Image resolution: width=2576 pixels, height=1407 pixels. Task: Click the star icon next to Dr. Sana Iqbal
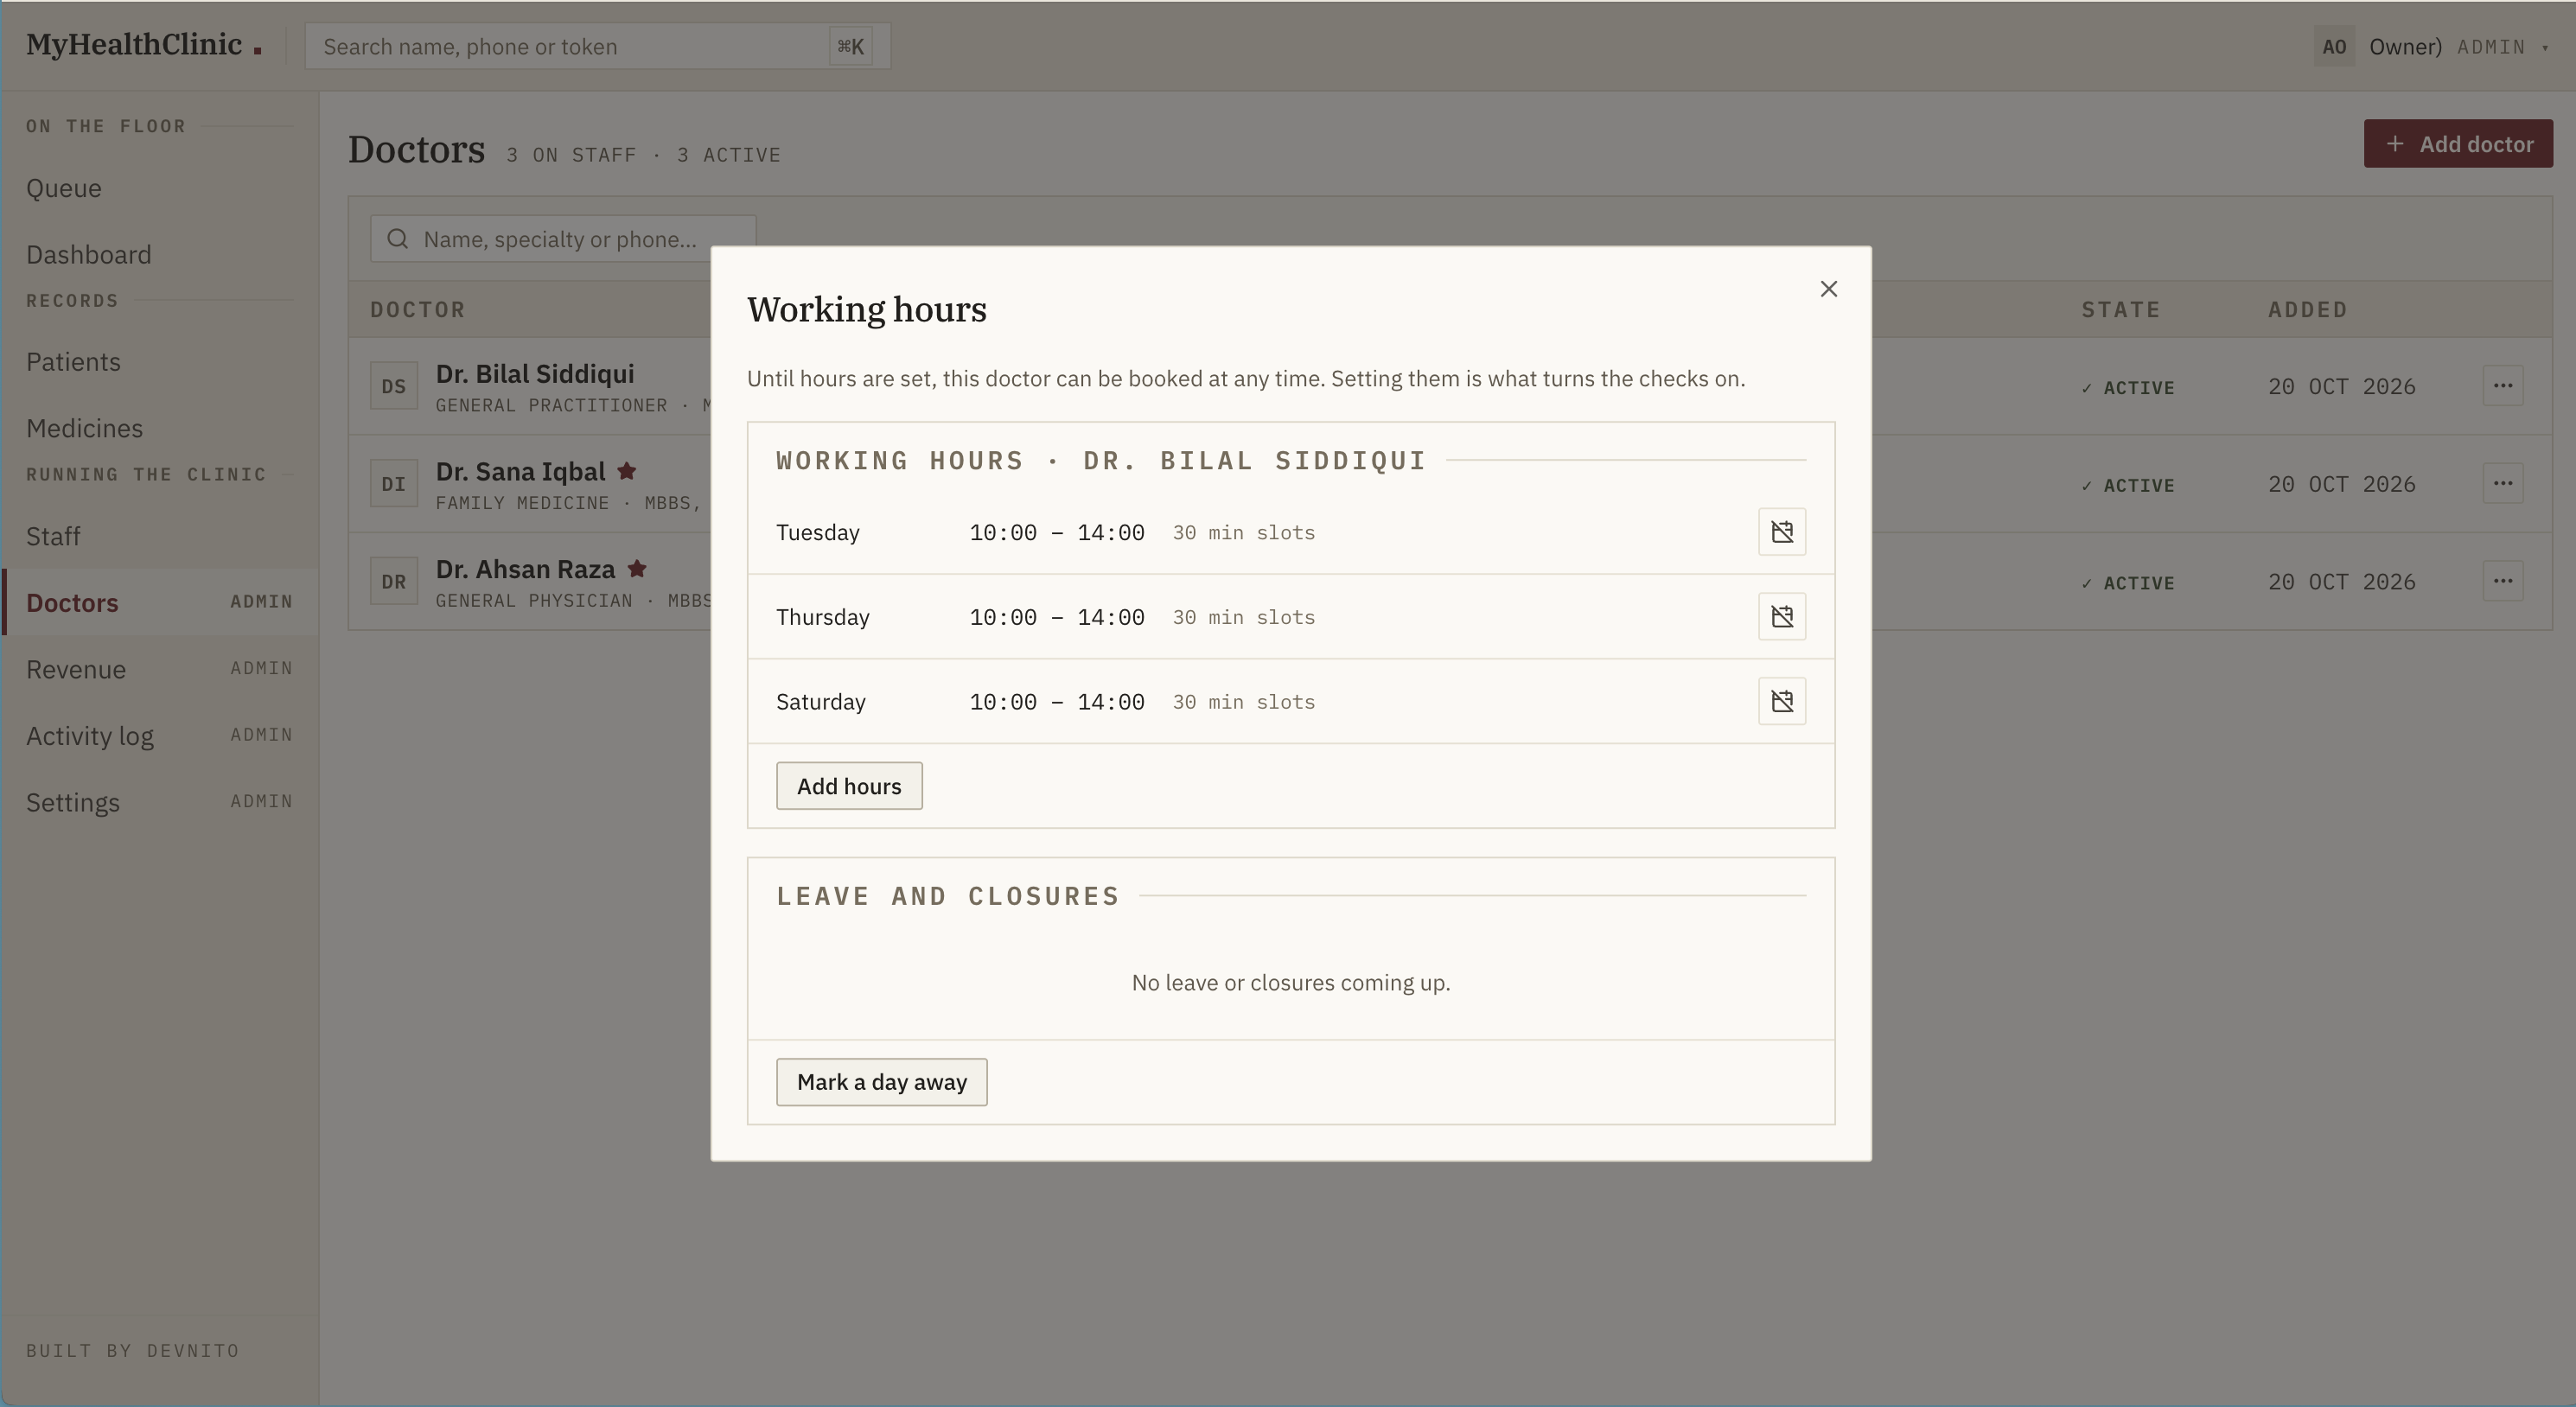(x=627, y=471)
